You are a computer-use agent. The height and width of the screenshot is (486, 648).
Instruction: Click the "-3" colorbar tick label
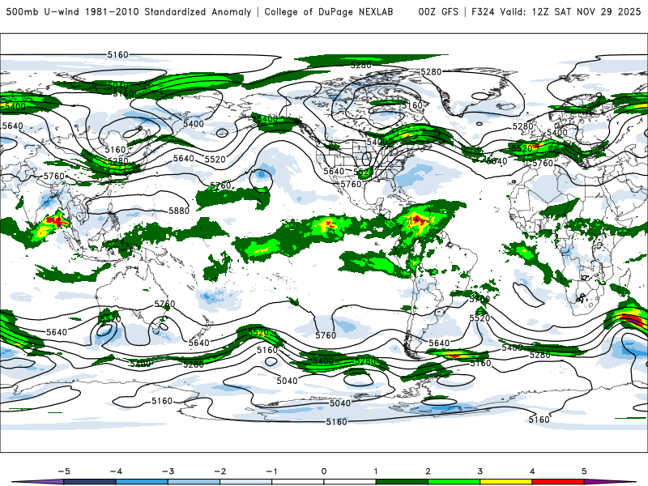(x=168, y=471)
